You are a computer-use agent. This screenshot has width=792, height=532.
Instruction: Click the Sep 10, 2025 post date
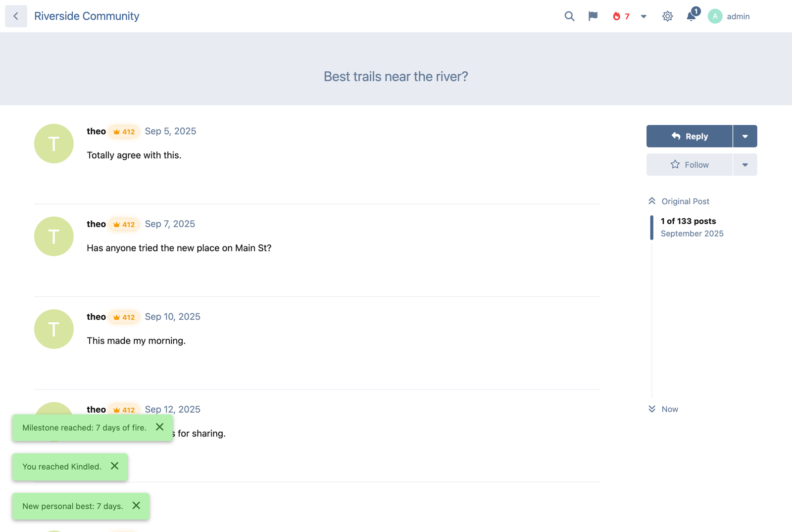click(x=172, y=317)
